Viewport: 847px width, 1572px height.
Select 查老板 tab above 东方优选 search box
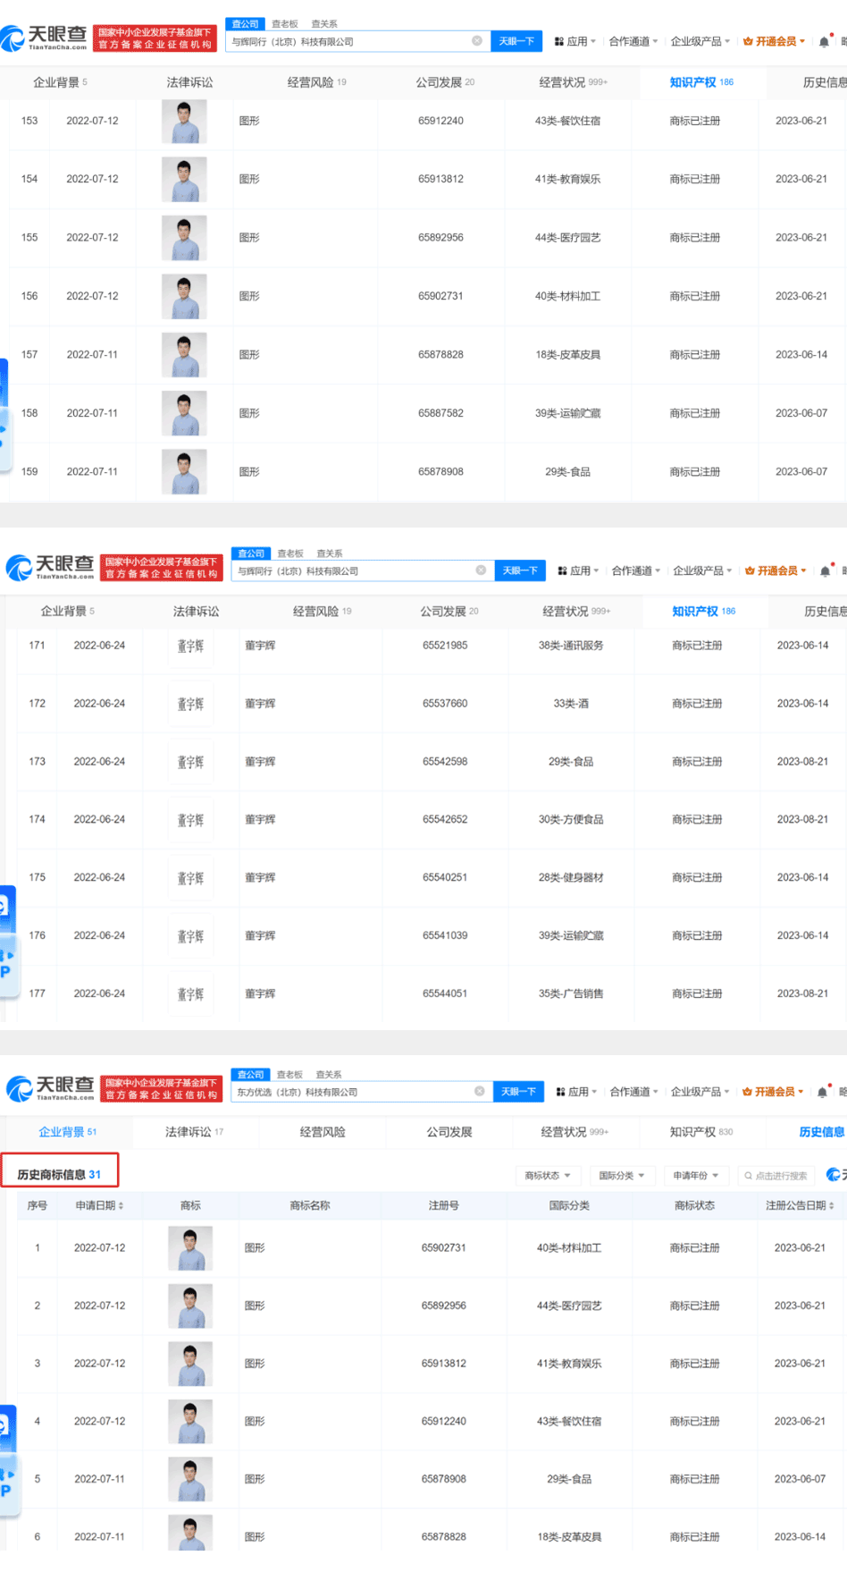pos(289,1075)
